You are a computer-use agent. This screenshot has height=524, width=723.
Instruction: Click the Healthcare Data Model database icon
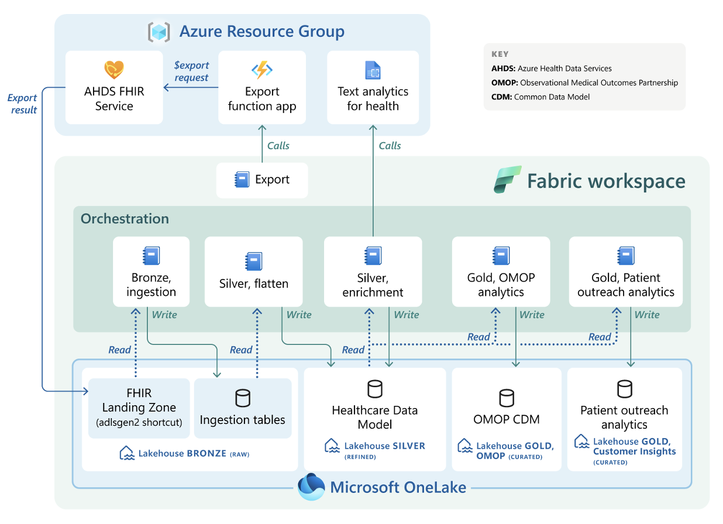(x=374, y=388)
